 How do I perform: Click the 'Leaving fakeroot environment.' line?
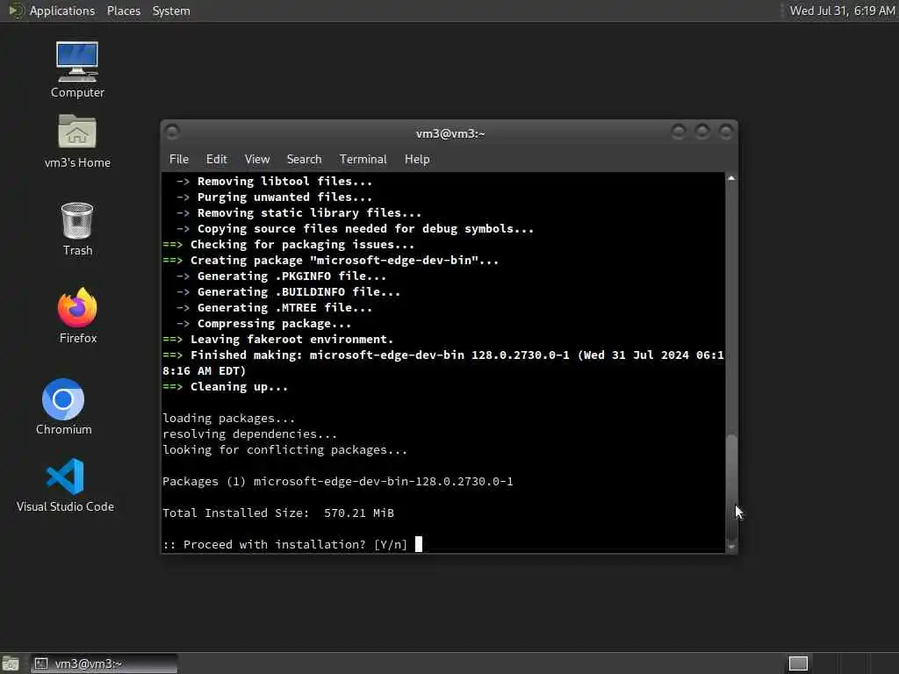(x=278, y=340)
